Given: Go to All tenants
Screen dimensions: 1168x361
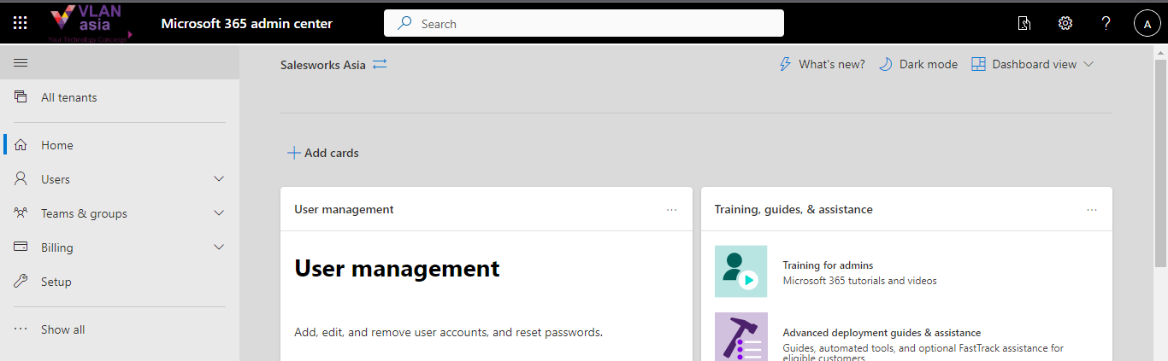Looking at the screenshot, I should click(120, 97).
